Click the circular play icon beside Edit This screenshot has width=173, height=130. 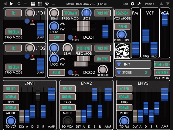pos(132,4)
